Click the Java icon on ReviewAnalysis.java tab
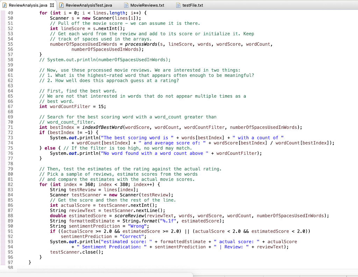Image resolution: width=358 pixels, height=277 pixels. 4,5
